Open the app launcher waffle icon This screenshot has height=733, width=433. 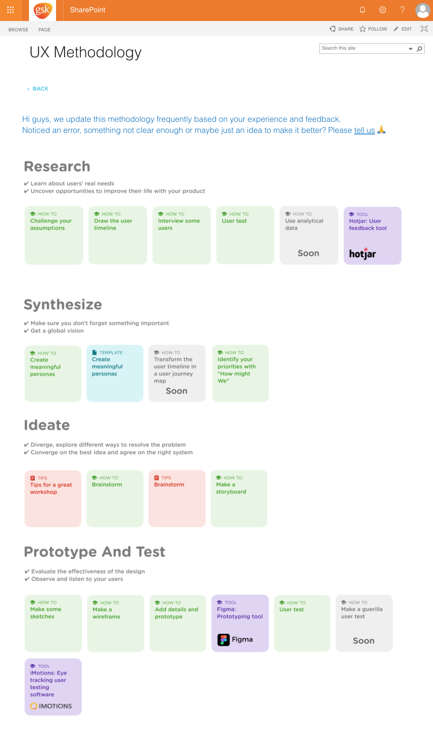point(10,10)
